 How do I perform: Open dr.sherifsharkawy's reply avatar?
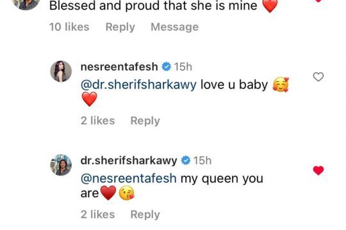tap(61, 165)
